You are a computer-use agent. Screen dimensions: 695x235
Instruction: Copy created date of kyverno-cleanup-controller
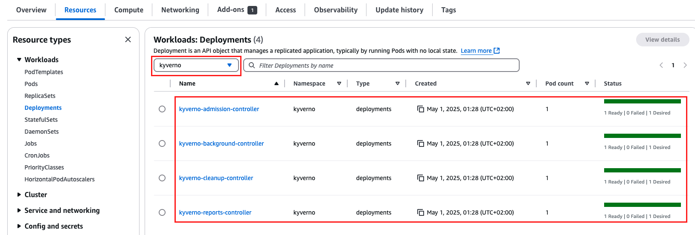[421, 178]
